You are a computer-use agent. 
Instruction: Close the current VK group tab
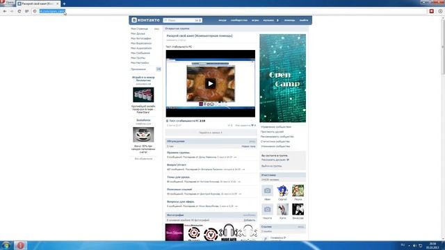pyautogui.click(x=58, y=3)
